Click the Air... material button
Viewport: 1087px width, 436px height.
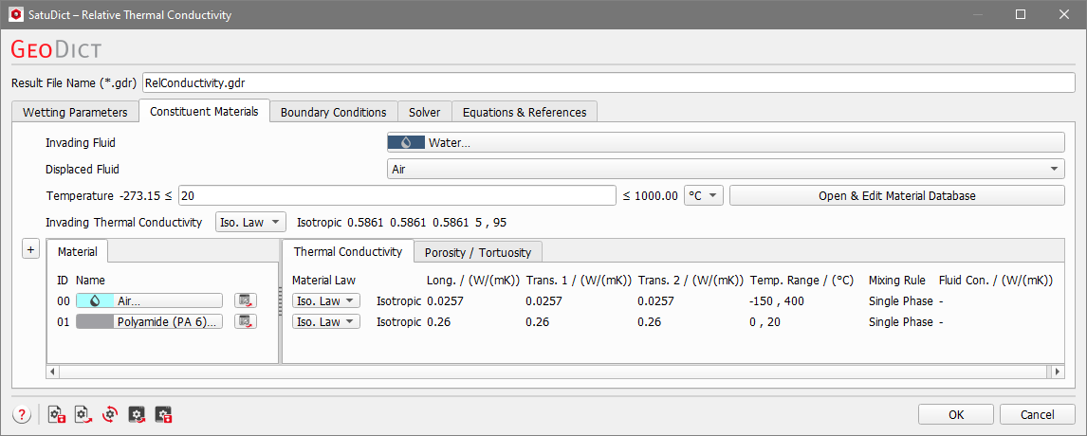tap(149, 300)
